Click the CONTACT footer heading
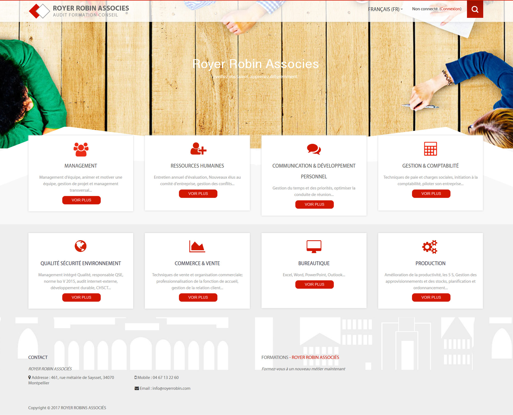The height and width of the screenshot is (415, 513). 38,357
